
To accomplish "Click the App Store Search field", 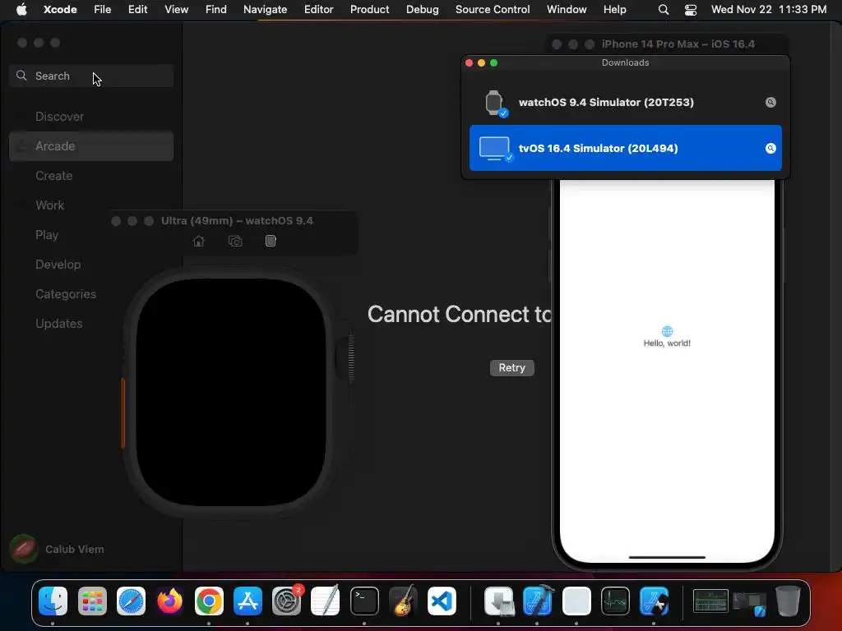I will point(91,76).
